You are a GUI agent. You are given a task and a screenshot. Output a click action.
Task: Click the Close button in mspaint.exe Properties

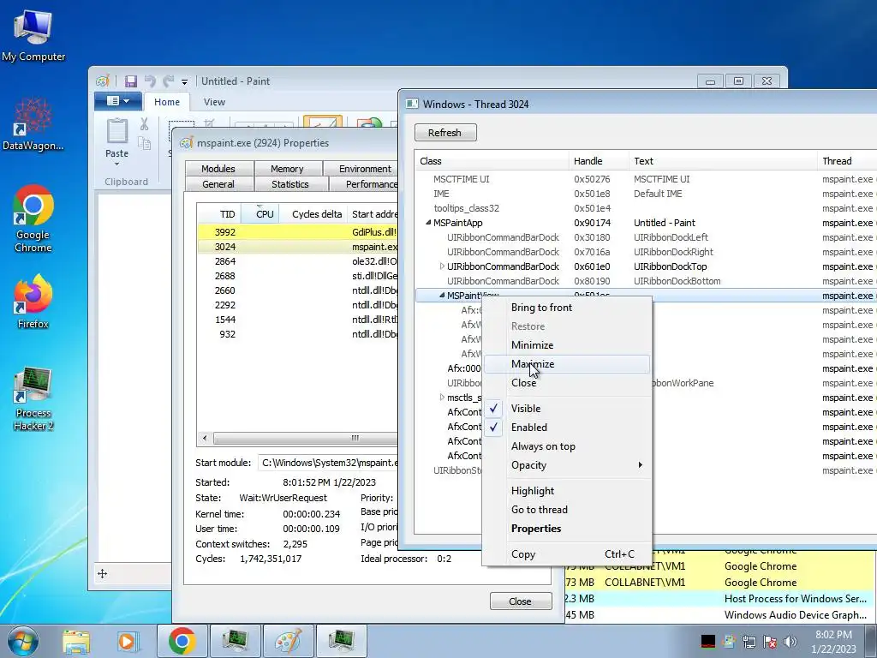pyautogui.click(x=521, y=601)
